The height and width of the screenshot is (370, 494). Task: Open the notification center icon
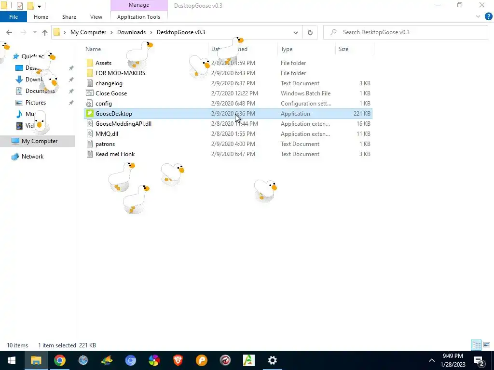[479, 360]
